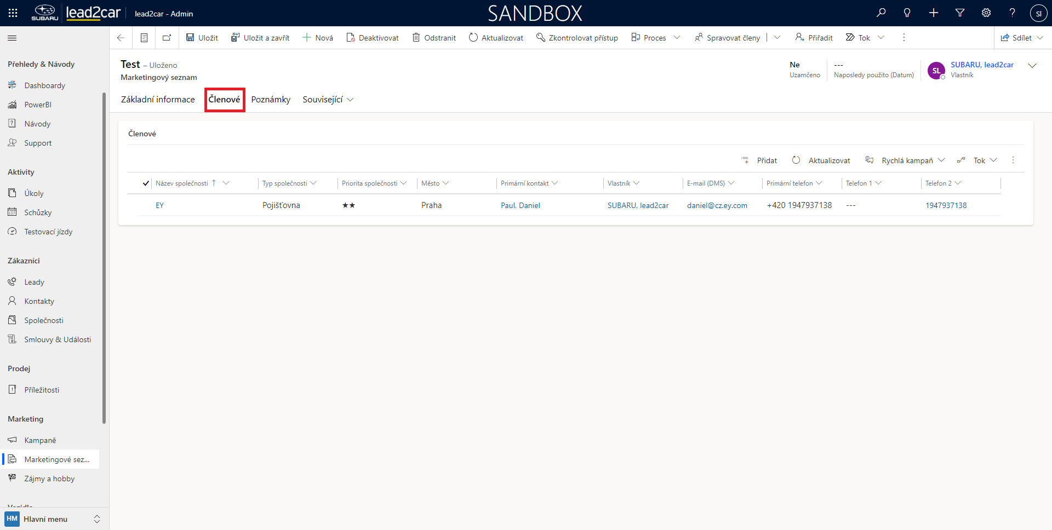Open the Paul, Daniel contact link
This screenshot has height=530, width=1052.
tap(520, 205)
